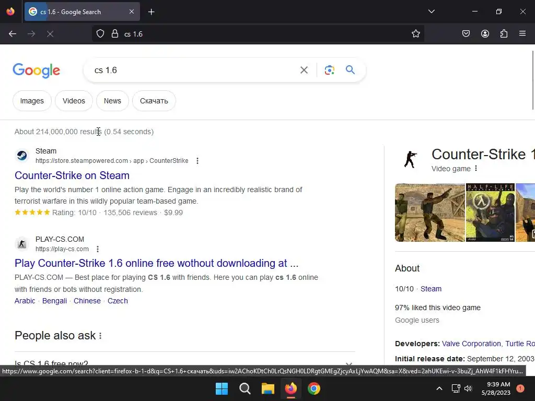Filter results by Images
Viewport: 535px width, 401px height.
click(x=32, y=101)
